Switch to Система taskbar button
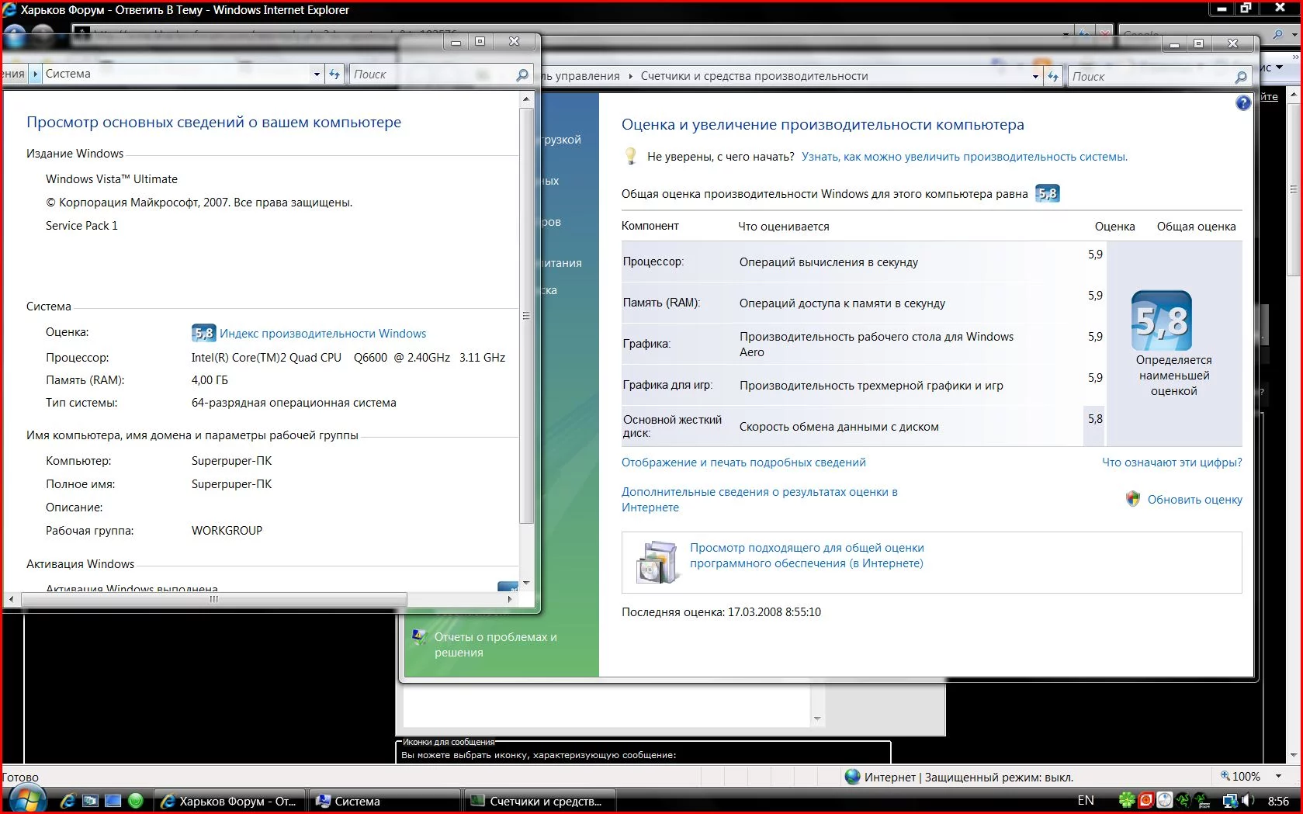Viewport: 1303px width, 814px height. [384, 801]
